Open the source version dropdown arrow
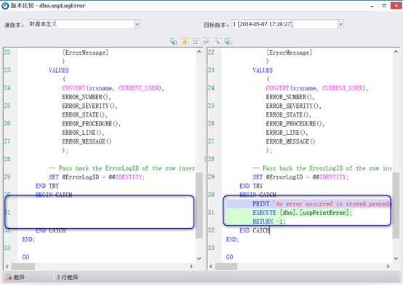 point(137,25)
